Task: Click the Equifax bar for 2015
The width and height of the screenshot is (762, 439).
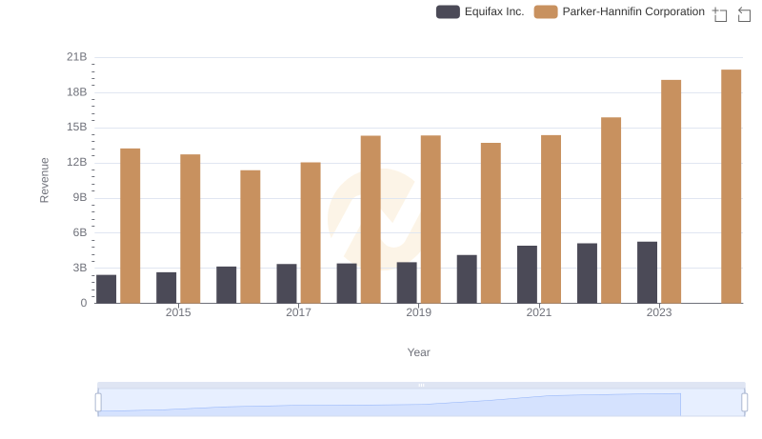Action: tap(166, 288)
